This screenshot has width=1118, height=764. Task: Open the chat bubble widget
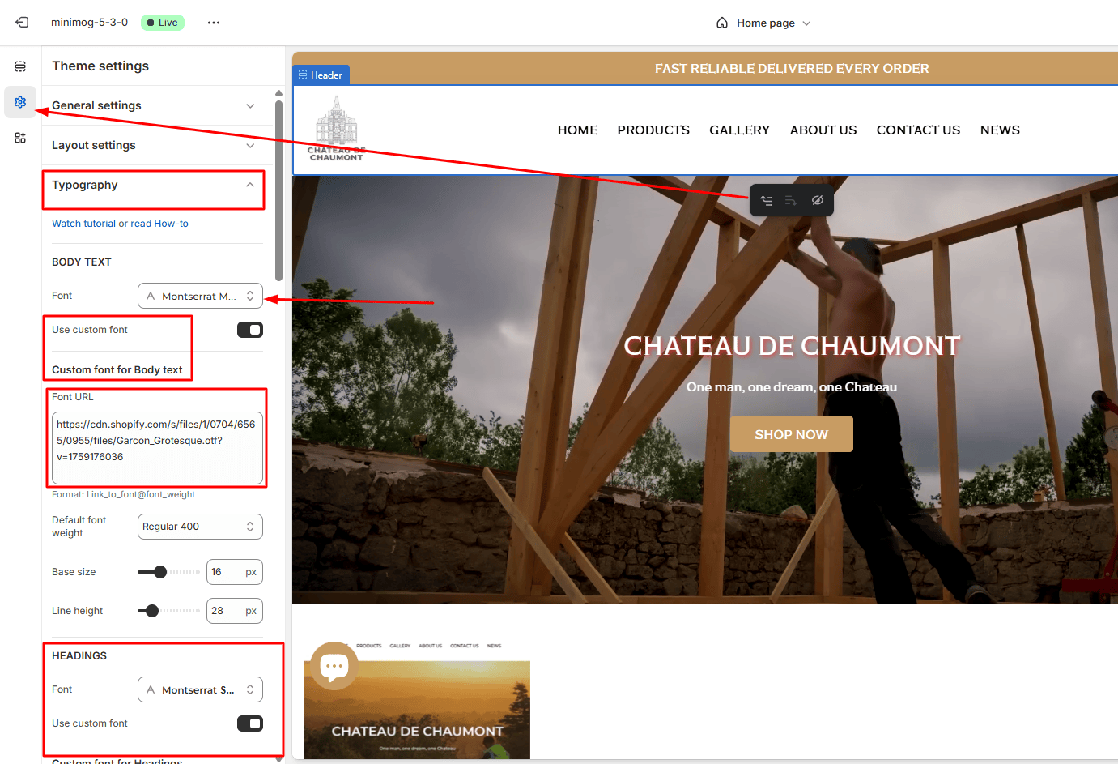pos(334,666)
